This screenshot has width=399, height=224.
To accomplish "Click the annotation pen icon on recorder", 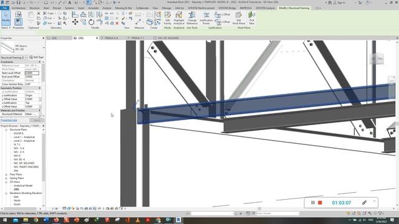I will tap(364, 203).
